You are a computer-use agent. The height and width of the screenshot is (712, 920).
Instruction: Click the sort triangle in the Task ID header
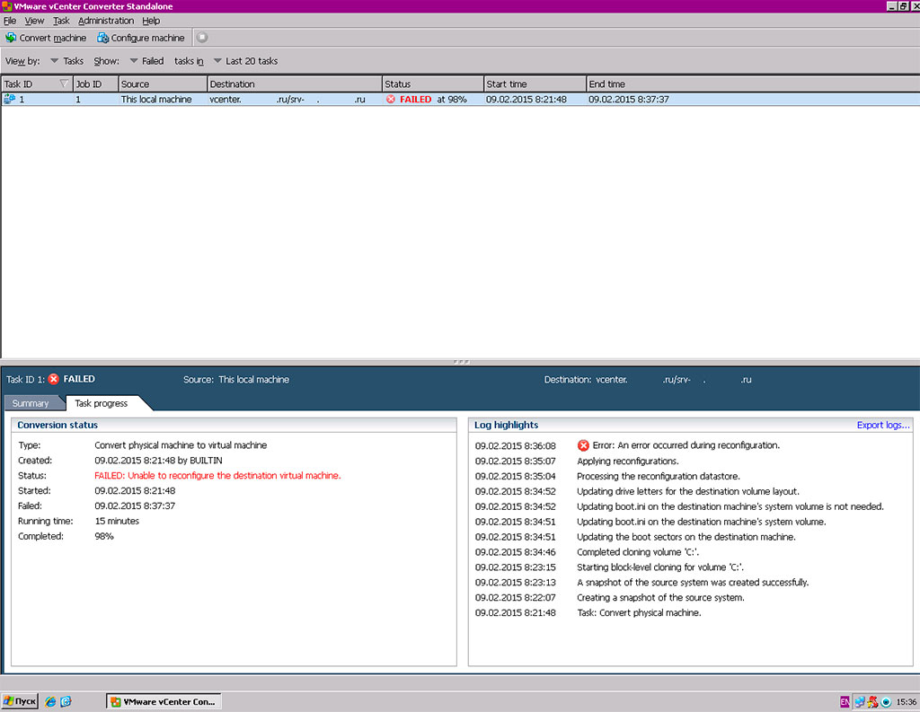[x=64, y=84]
